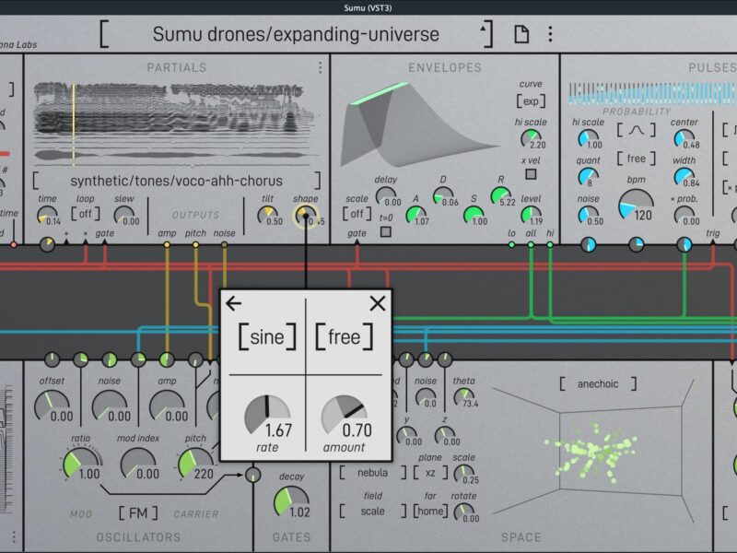Click the back arrow in the modulation popup

[x=234, y=303]
